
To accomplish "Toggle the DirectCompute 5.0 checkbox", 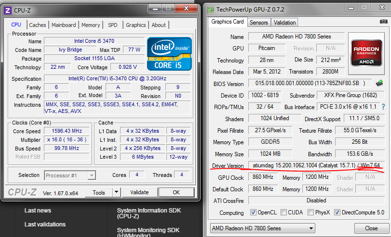I will point(337,212).
